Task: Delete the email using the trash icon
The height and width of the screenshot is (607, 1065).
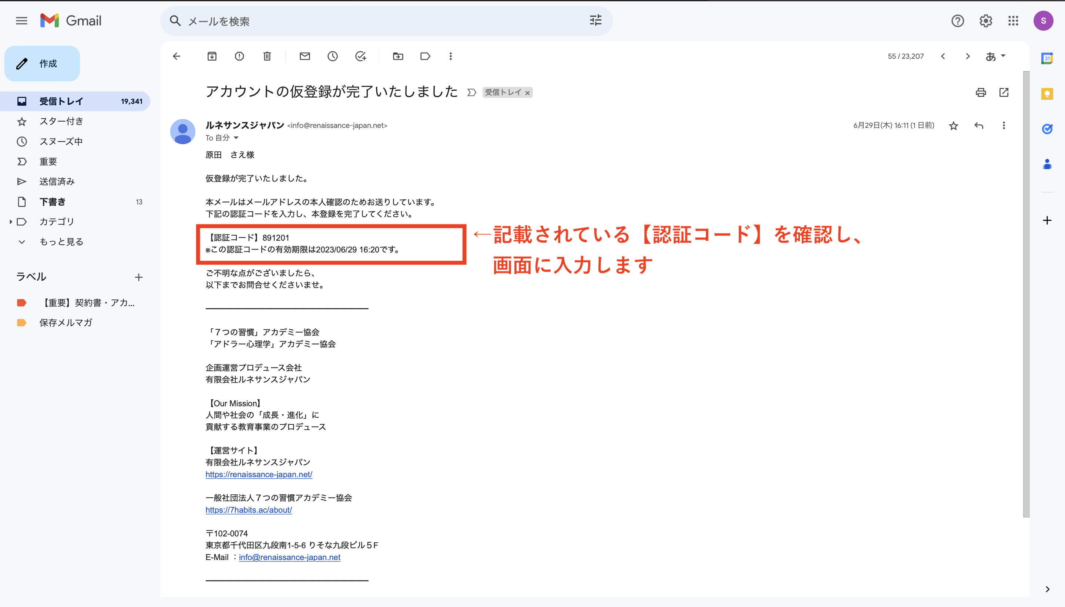Action: (267, 56)
